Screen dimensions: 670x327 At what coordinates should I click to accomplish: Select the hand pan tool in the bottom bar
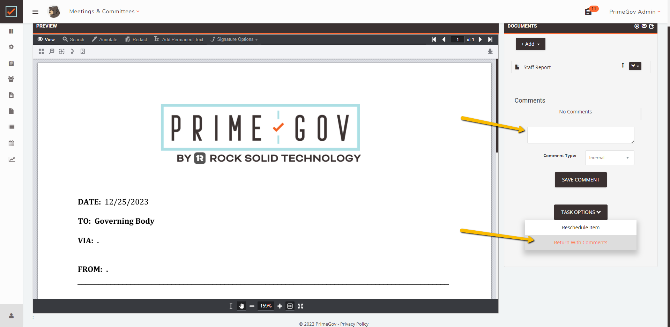(x=241, y=306)
